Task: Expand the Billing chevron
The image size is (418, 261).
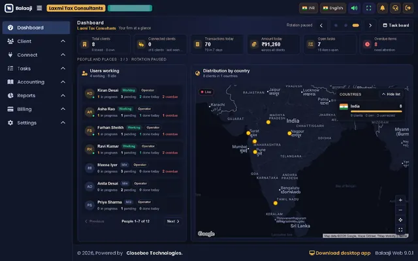Action: coord(63,109)
